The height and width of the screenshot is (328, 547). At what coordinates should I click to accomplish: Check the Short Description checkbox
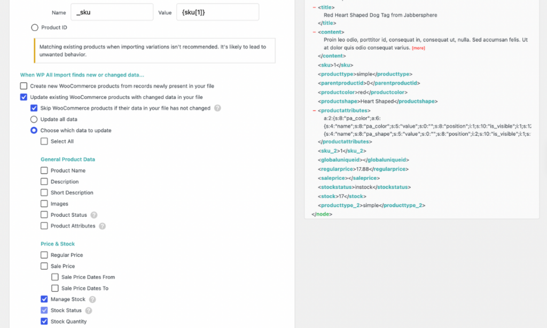(x=44, y=193)
